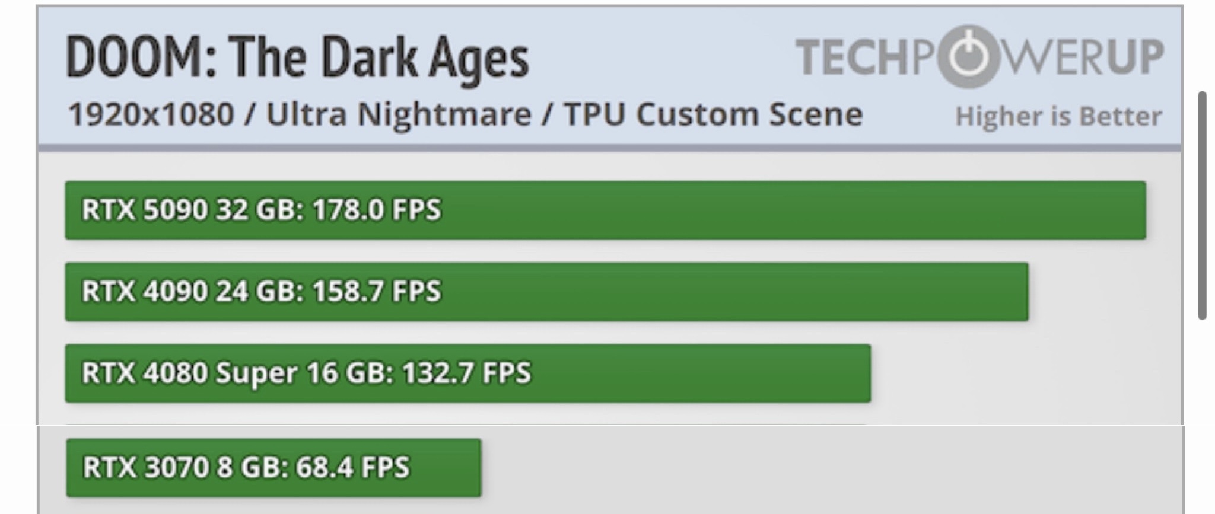
Task: Click the 'TECH' part of the logo
Action: [x=851, y=58]
